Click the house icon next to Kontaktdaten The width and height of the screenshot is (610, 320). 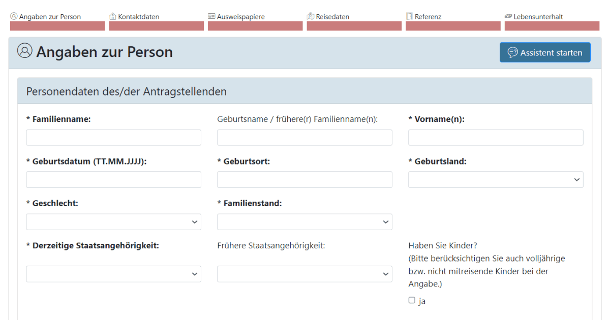pyautogui.click(x=113, y=16)
